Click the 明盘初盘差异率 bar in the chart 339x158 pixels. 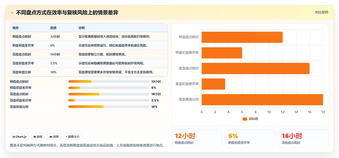click(222, 53)
